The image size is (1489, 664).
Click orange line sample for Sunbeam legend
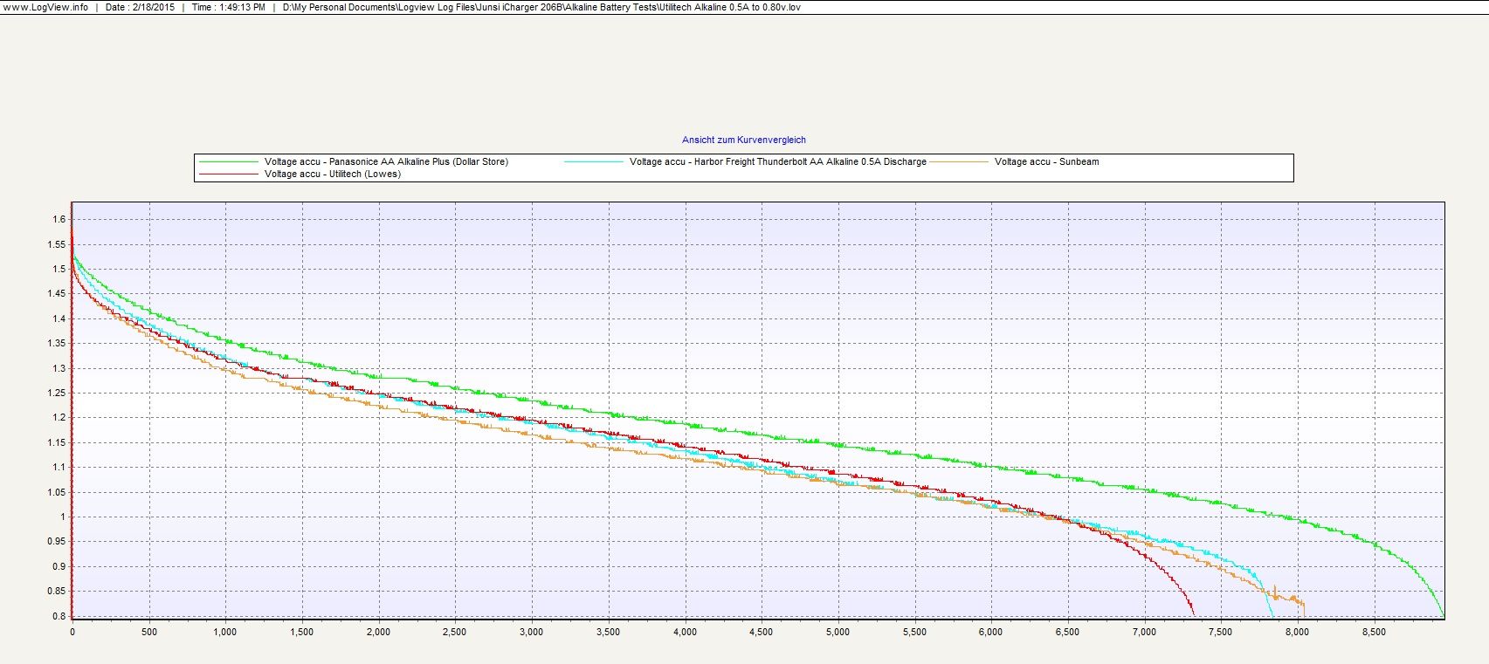(960, 161)
